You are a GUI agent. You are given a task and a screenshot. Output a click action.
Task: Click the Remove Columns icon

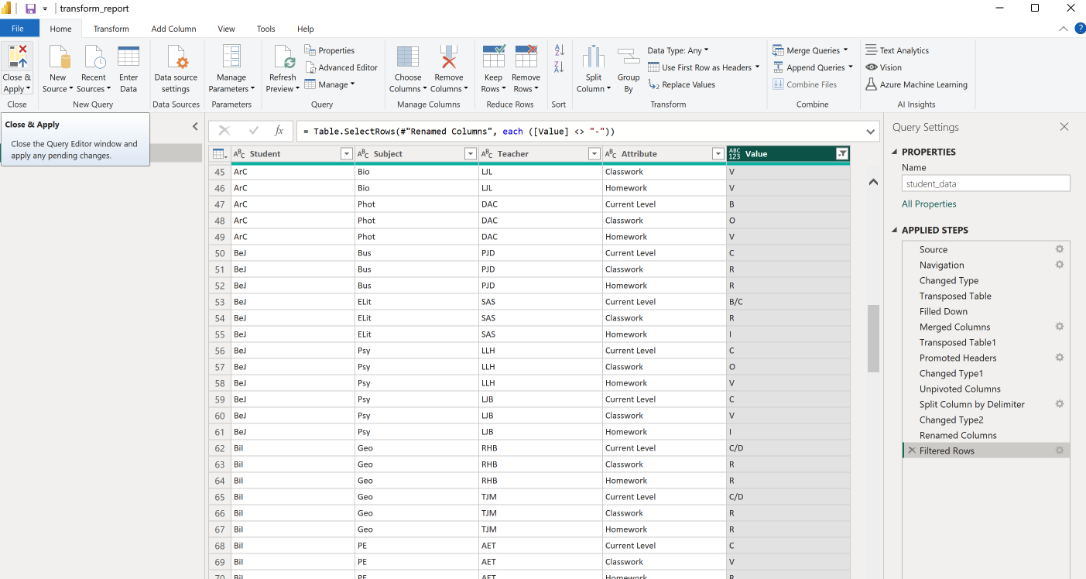[449, 57]
